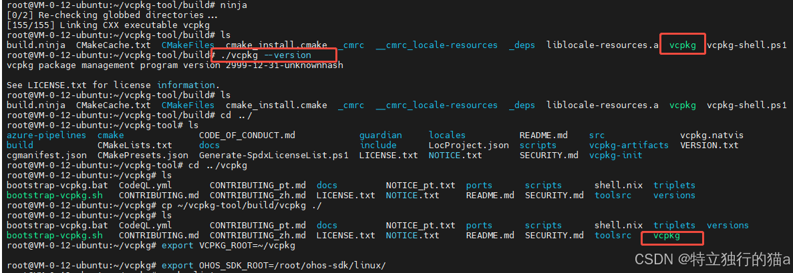Image resolution: width=793 pixels, height=273 pixels.
Task: Click the 'src' directory name
Action: [x=597, y=135]
